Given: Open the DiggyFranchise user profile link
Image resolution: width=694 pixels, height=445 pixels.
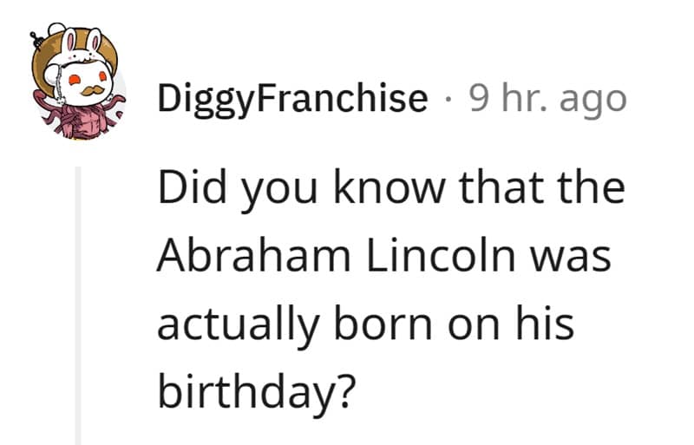Looking at the screenshot, I should click(x=292, y=99).
